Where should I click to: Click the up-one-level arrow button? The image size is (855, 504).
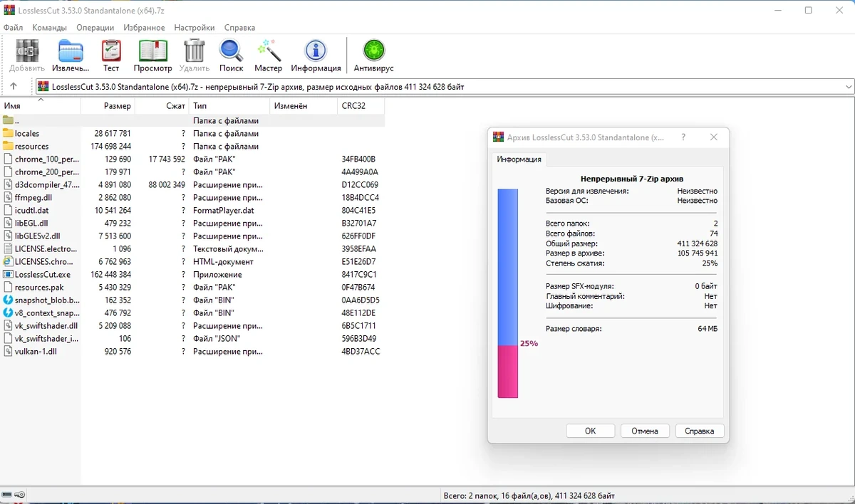(x=13, y=86)
